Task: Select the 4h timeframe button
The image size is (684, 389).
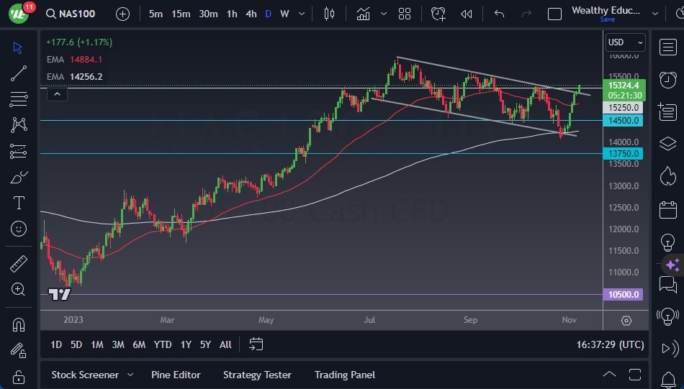Action: coord(251,14)
